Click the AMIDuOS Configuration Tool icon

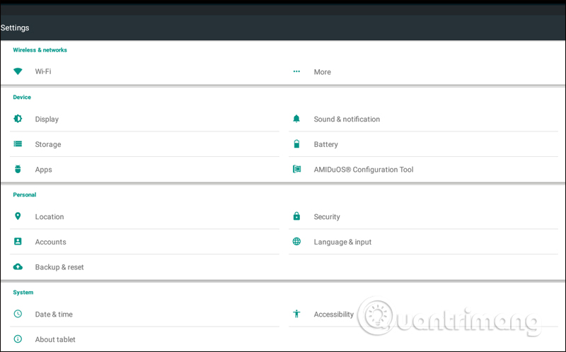(x=297, y=170)
